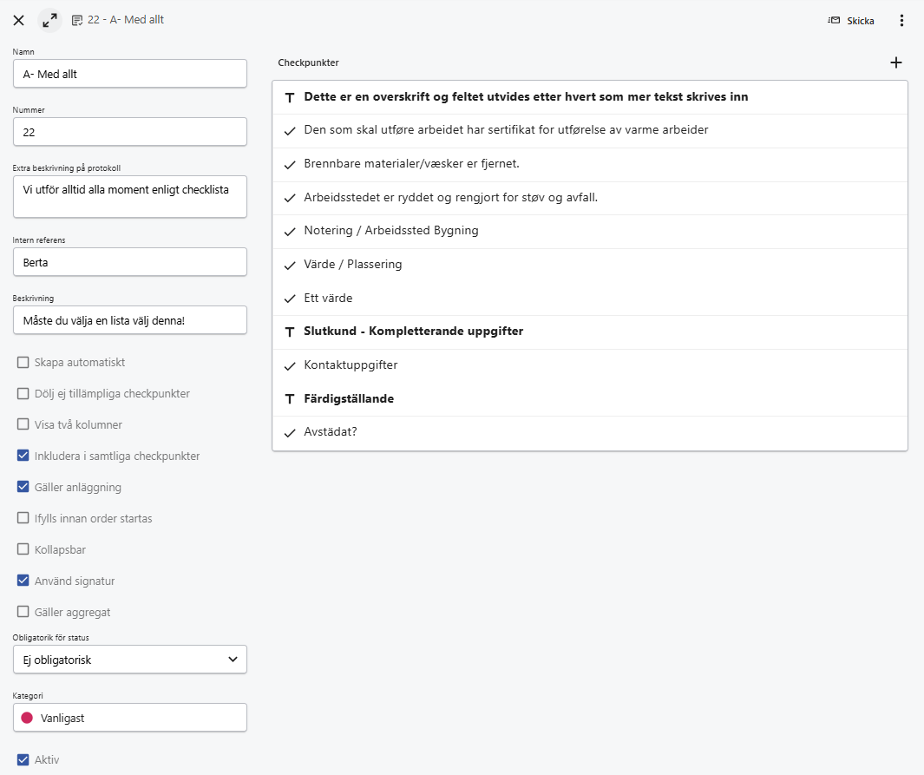Close the checklist editor with the X
The width and height of the screenshot is (924, 775).
click(x=18, y=20)
